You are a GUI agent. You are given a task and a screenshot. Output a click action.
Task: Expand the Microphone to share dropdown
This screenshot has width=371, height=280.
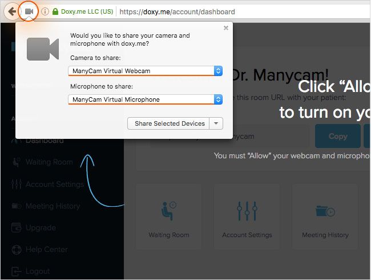coord(217,99)
